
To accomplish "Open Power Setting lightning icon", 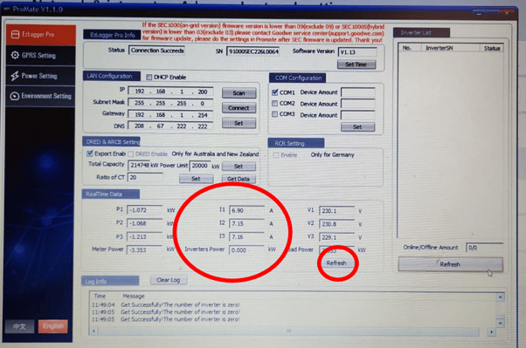I will click(x=40, y=76).
